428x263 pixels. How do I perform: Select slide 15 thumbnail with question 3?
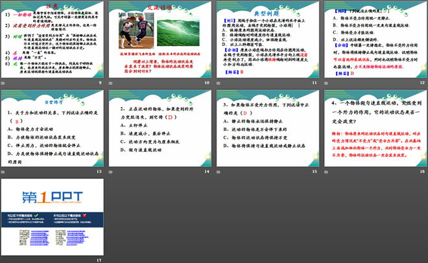(x=268, y=128)
